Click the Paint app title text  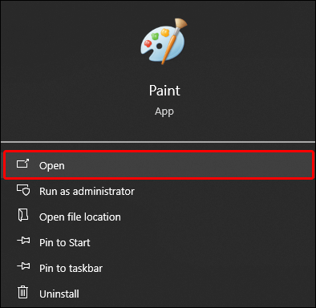164,91
